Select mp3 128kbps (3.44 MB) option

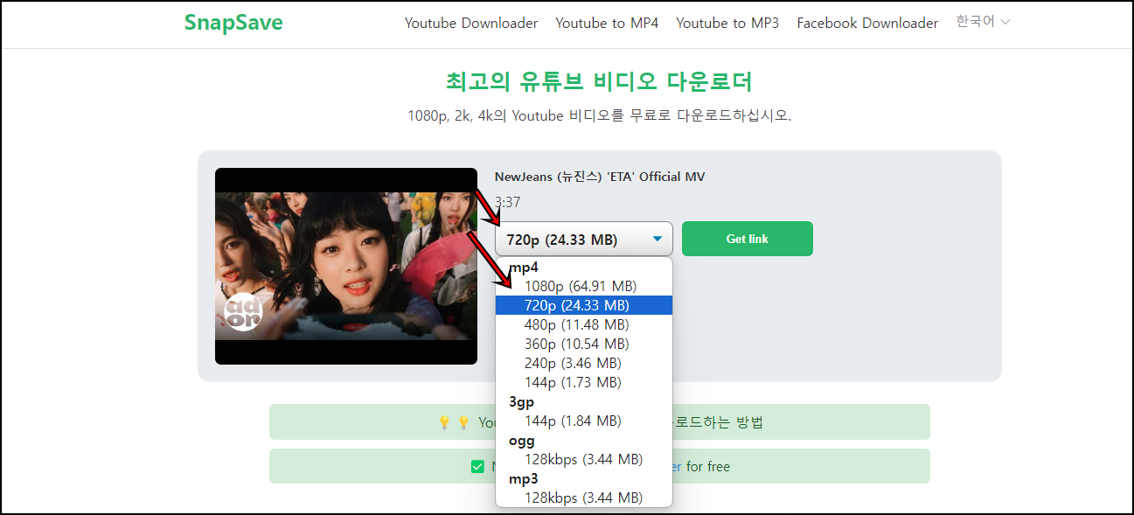pyautogui.click(x=584, y=498)
